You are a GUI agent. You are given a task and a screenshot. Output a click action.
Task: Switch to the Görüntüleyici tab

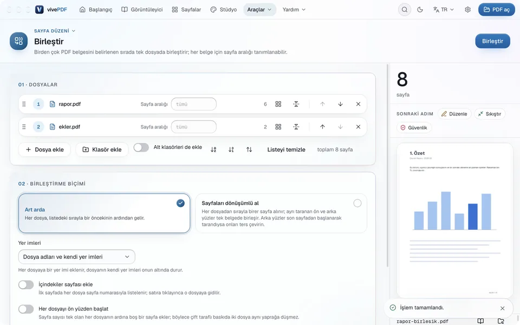pyautogui.click(x=142, y=10)
